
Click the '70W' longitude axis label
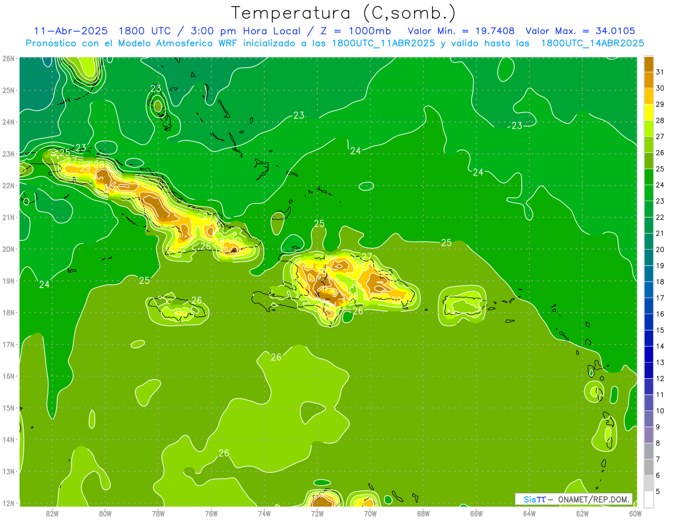click(x=370, y=513)
